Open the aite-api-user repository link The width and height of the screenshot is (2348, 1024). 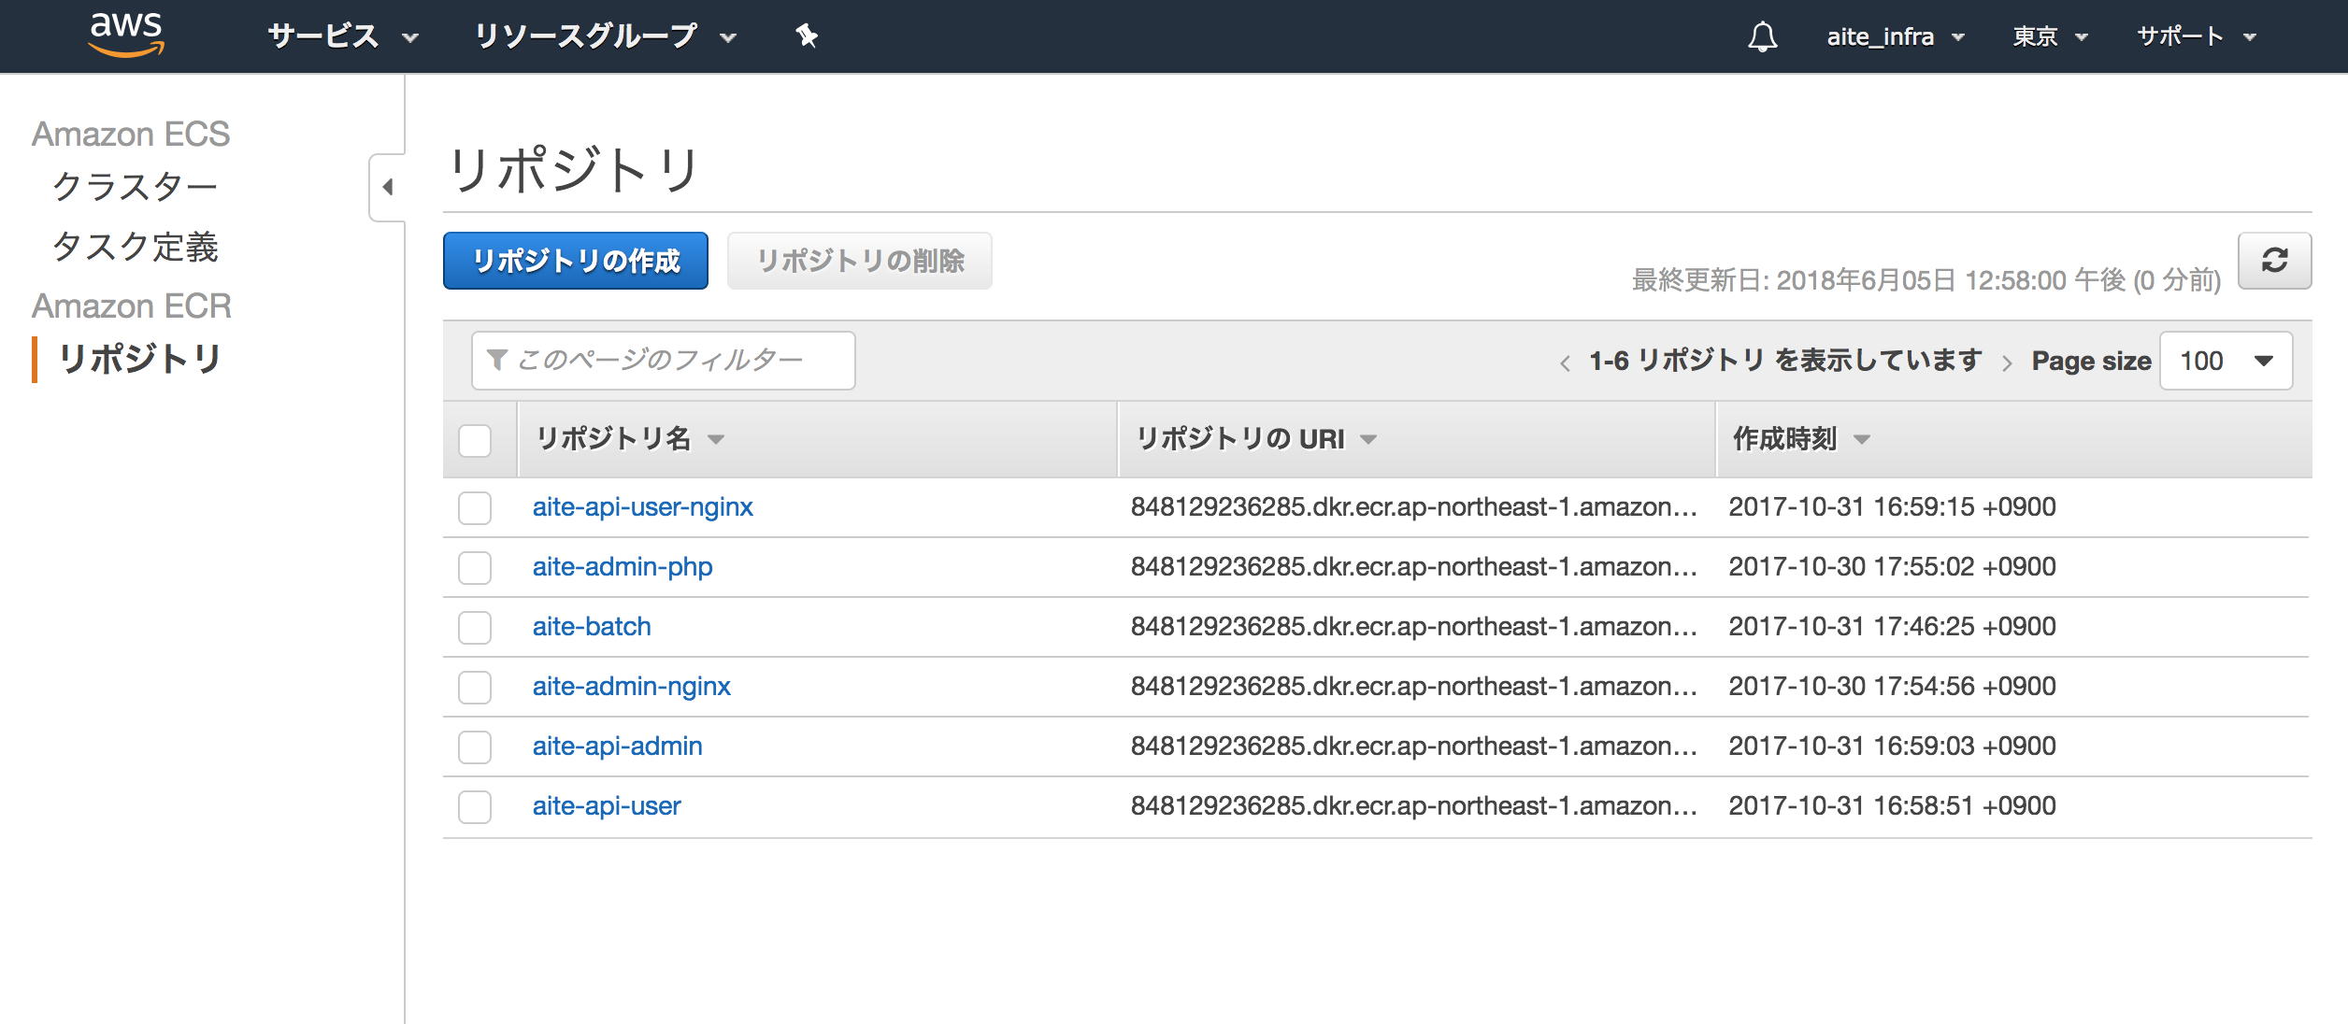tap(607, 806)
